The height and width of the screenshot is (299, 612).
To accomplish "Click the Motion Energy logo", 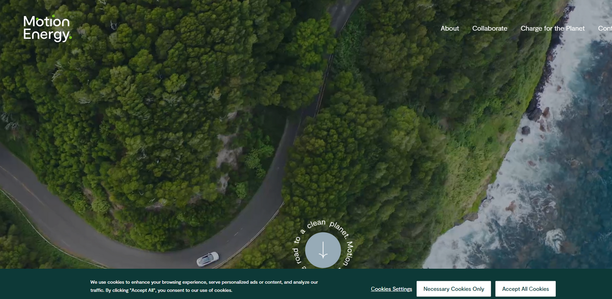I will (46, 28).
